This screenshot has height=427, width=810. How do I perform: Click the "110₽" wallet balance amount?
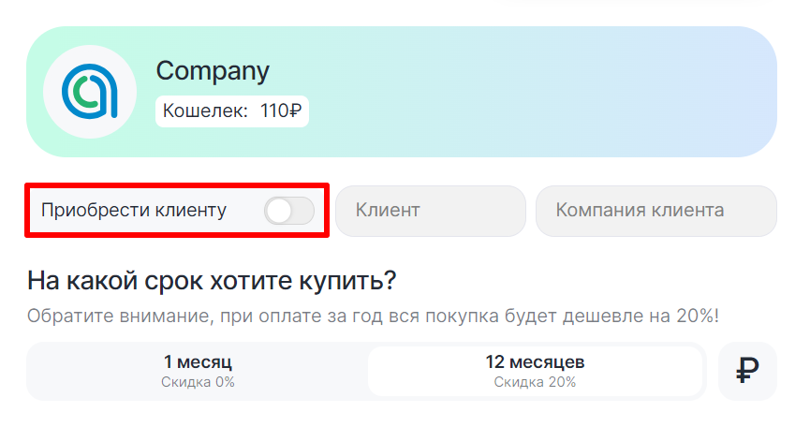coord(281,110)
